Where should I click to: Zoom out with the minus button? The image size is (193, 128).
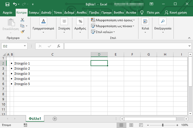tap(148, 125)
